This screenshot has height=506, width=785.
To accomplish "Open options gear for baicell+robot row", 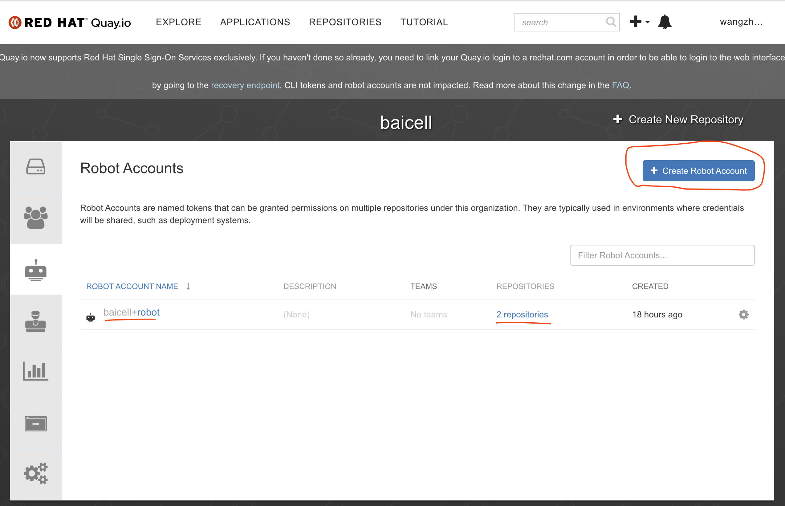I will [743, 314].
